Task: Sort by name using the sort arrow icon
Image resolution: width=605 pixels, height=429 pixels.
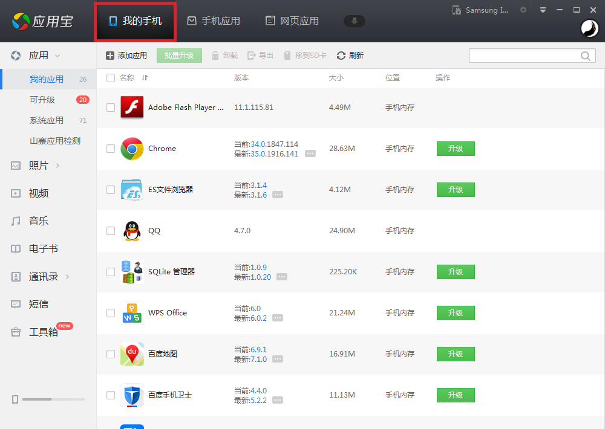Action: click(145, 78)
